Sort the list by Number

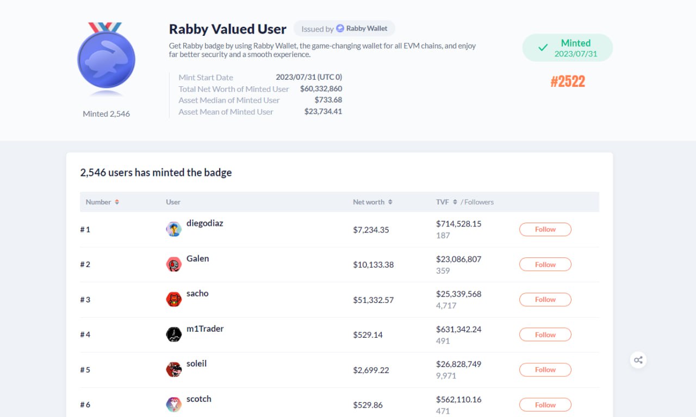coord(116,202)
